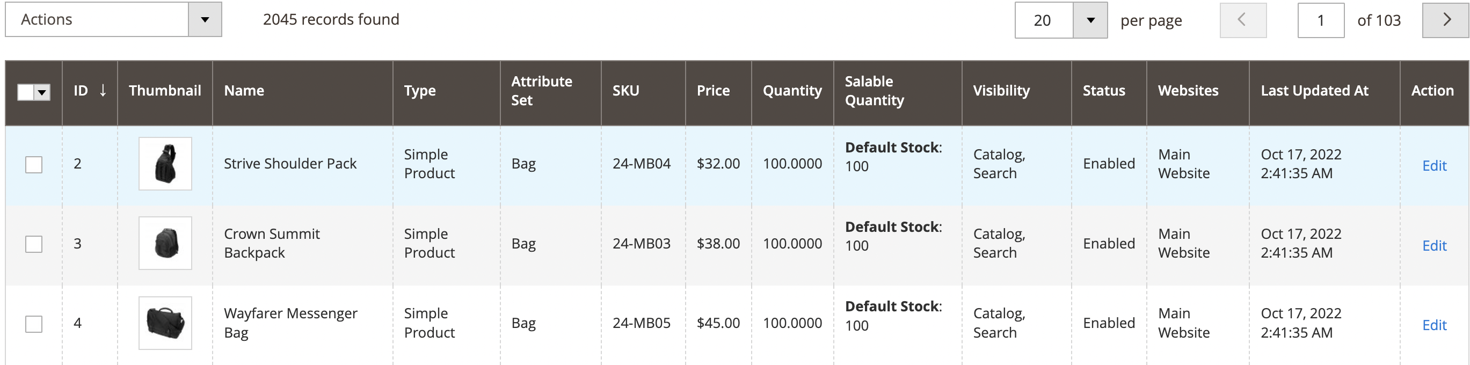Click the ID column sort arrow
This screenshot has width=1470, height=365.
103,90
